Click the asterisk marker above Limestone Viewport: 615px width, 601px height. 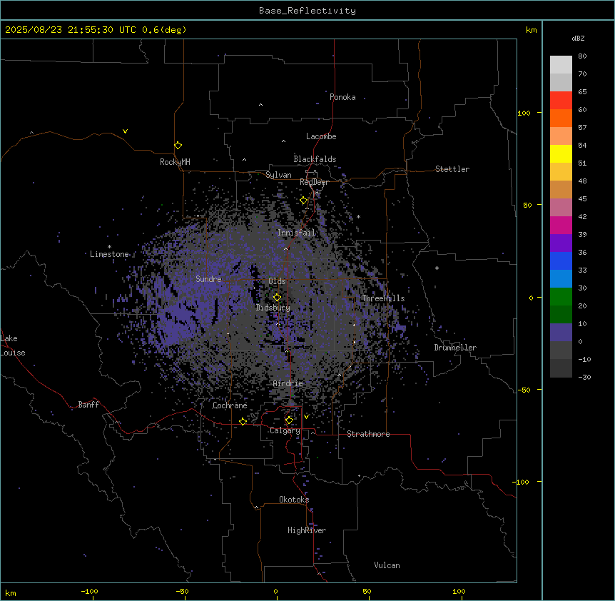click(109, 247)
